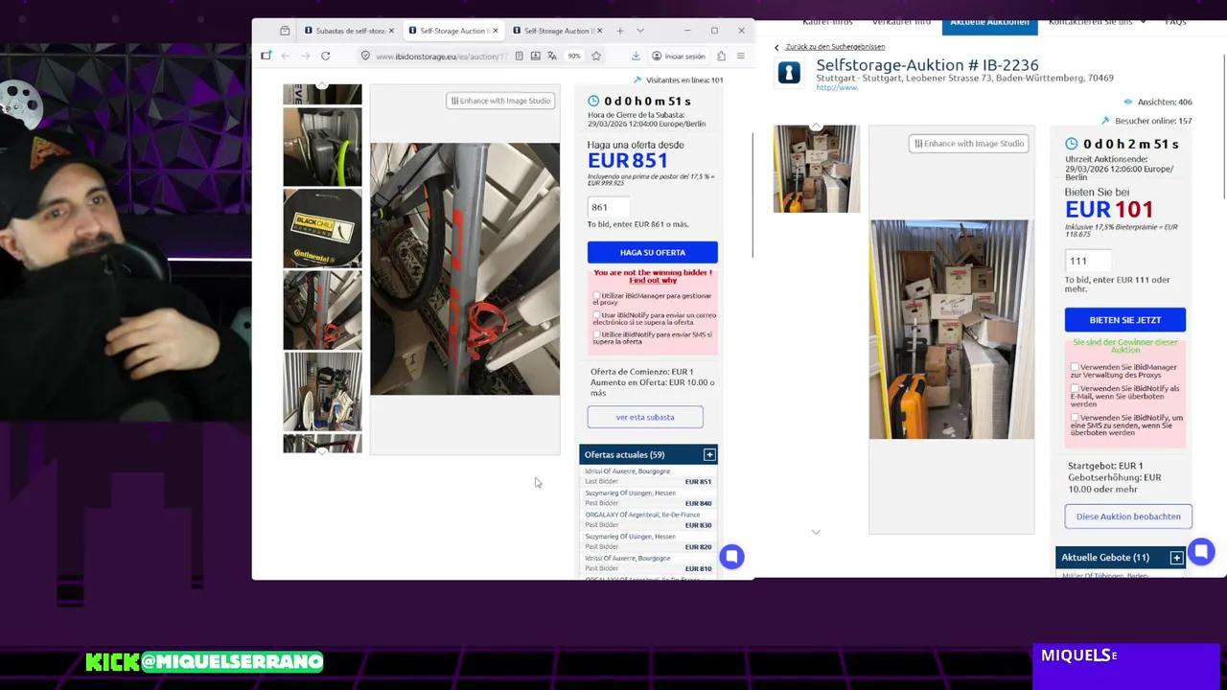
Task: Click the back chevron beside 'Zurück zu den Suchergebnissen'
Action: (x=776, y=47)
